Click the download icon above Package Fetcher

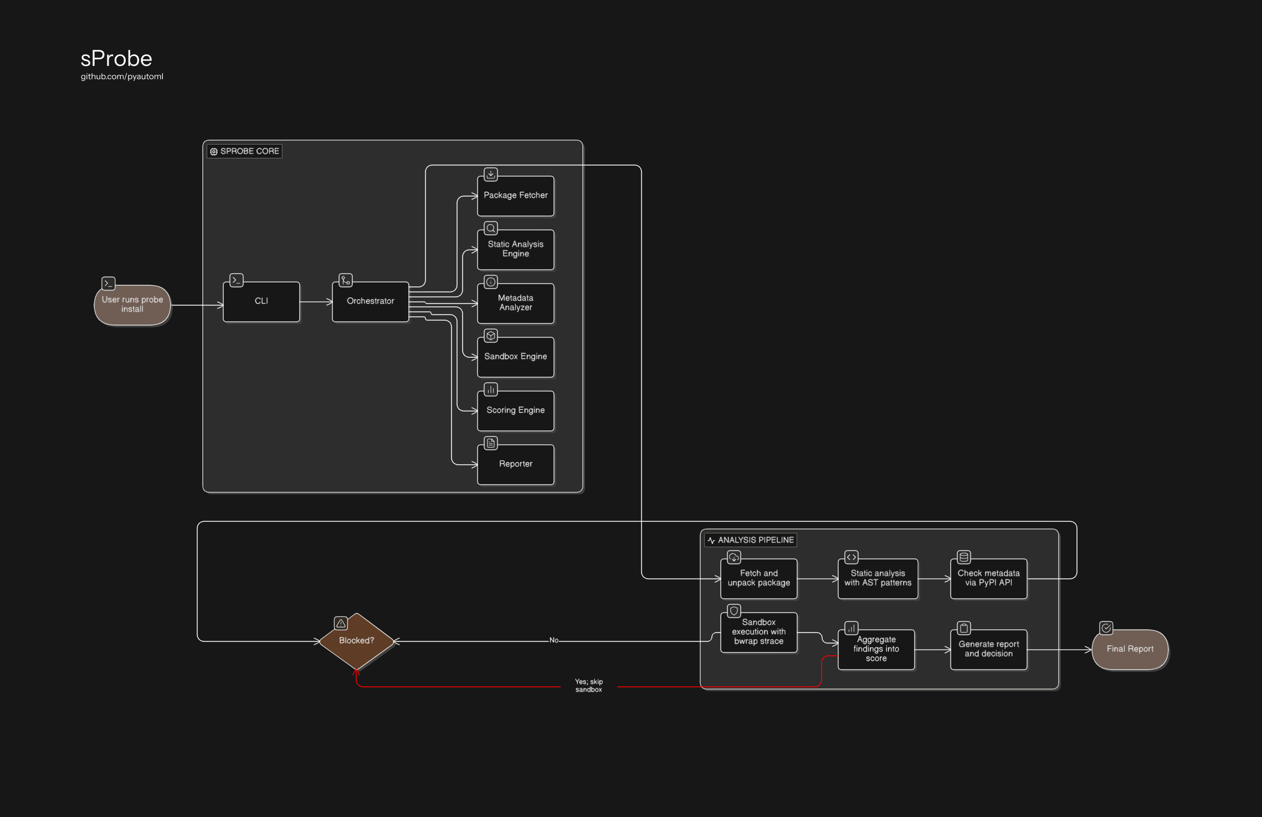click(491, 174)
